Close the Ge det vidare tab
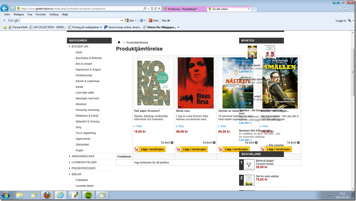 pos(249,9)
